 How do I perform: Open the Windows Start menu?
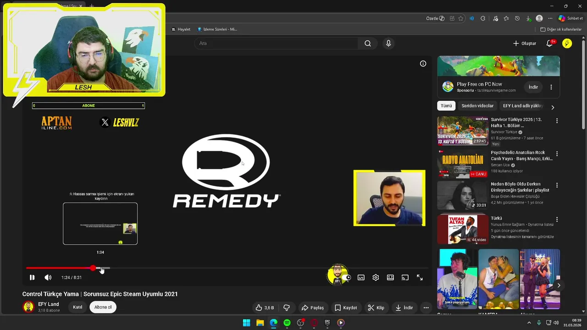point(246,323)
